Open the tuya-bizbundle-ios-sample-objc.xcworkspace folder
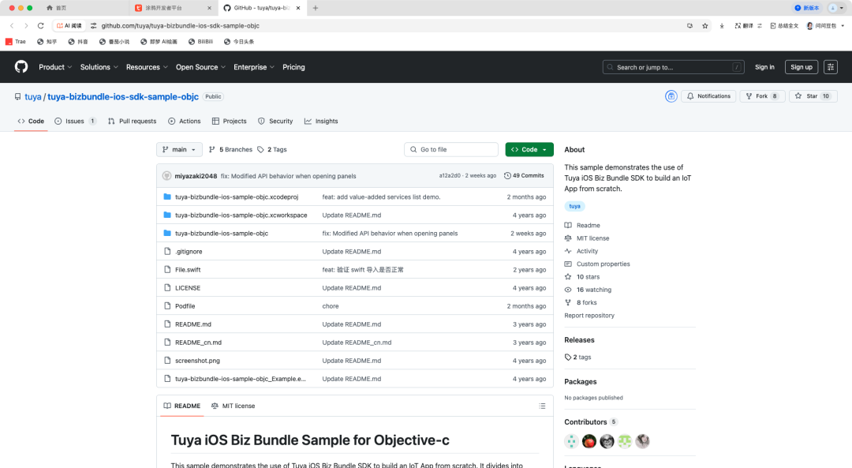 [x=241, y=215]
